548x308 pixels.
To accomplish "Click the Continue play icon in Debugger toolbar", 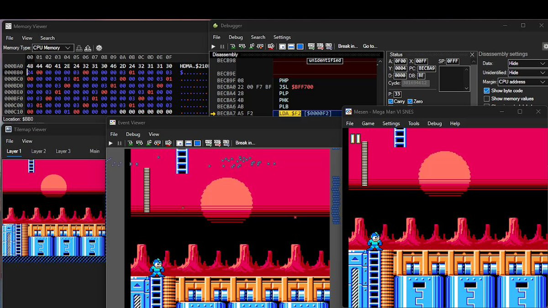I will [x=213, y=47].
